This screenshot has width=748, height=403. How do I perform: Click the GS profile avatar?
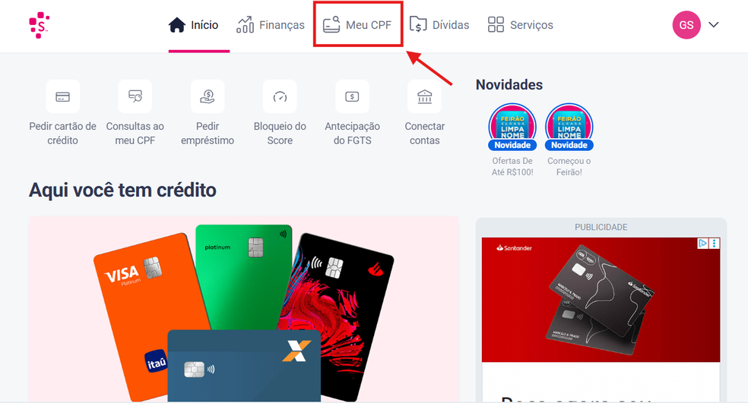(686, 25)
